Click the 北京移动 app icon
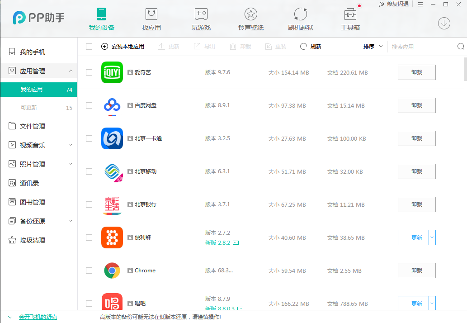 (x=112, y=171)
